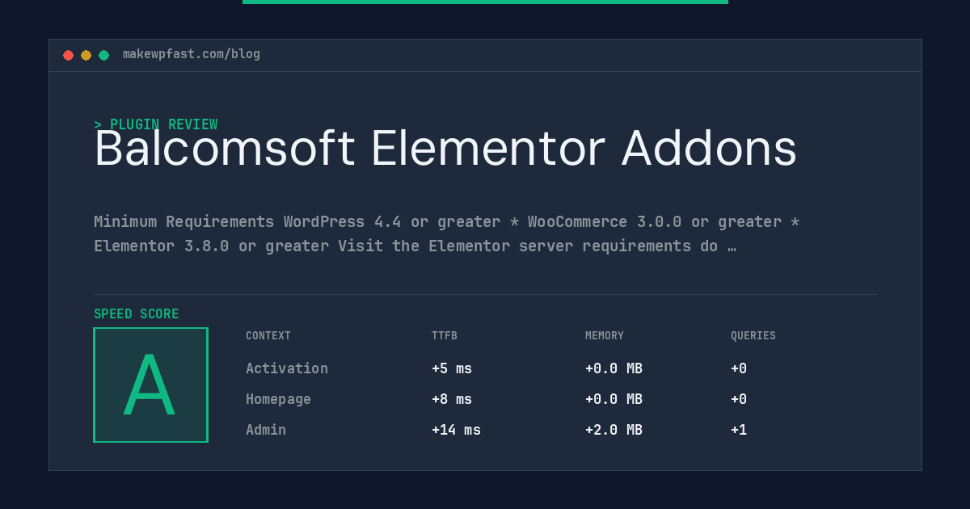Click the TTFB column header
Viewport: 970px width, 509px height.
click(445, 336)
